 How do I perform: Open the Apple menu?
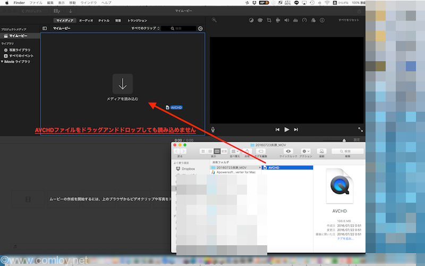pos(6,3)
